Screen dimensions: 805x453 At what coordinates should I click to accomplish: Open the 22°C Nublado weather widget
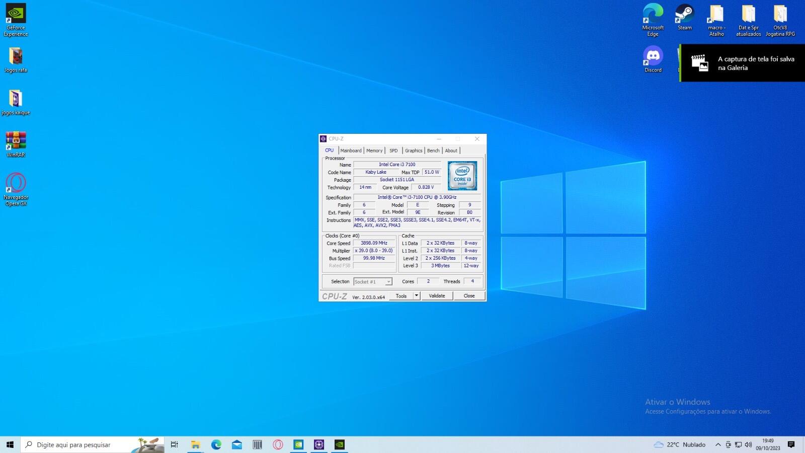click(x=679, y=444)
